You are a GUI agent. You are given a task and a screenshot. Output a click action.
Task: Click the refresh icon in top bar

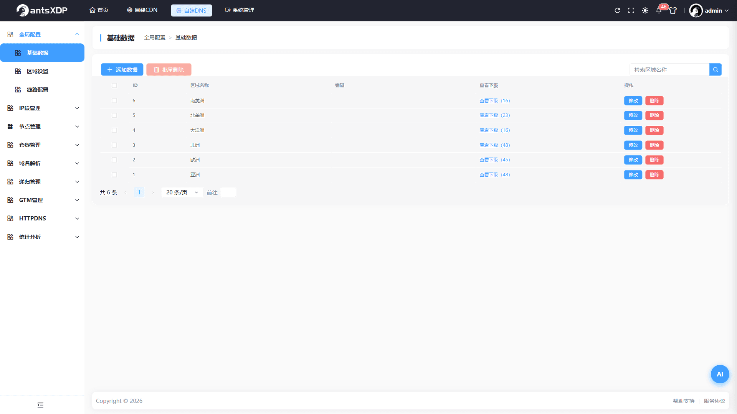pos(617,10)
